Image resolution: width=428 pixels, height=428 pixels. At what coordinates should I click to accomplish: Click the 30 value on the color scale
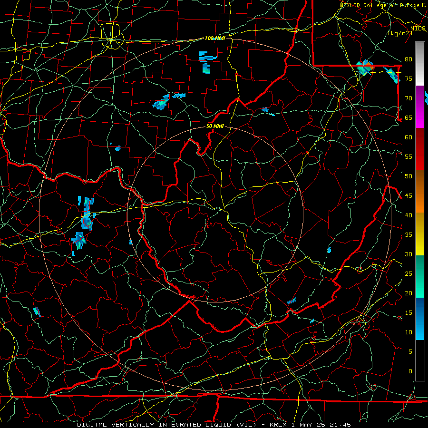(409, 254)
